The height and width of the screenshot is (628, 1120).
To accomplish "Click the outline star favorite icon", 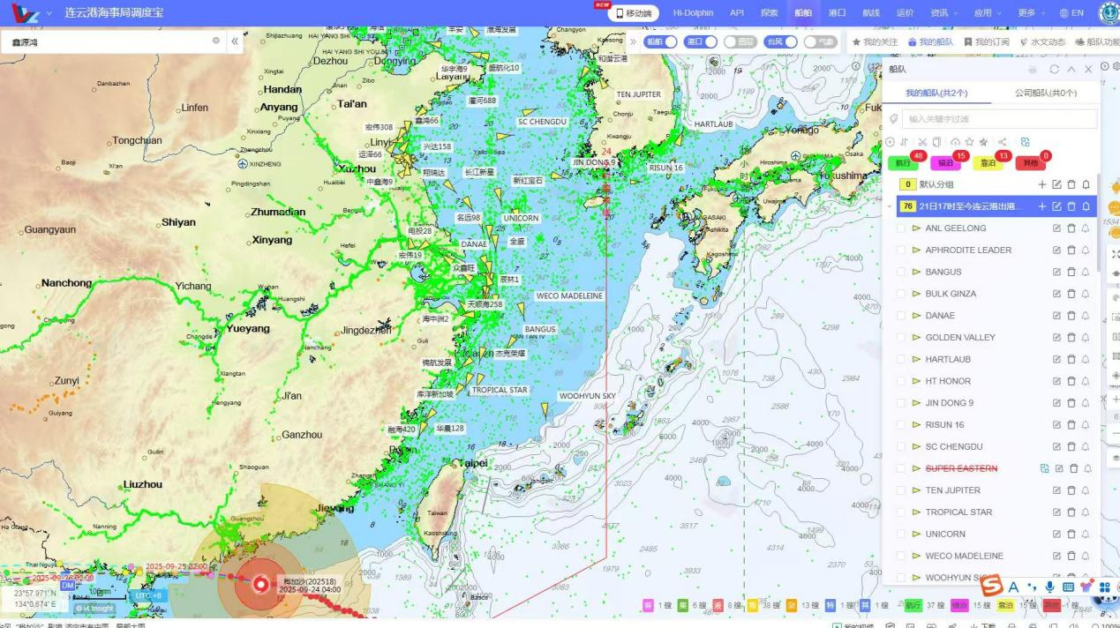I will (x=969, y=142).
